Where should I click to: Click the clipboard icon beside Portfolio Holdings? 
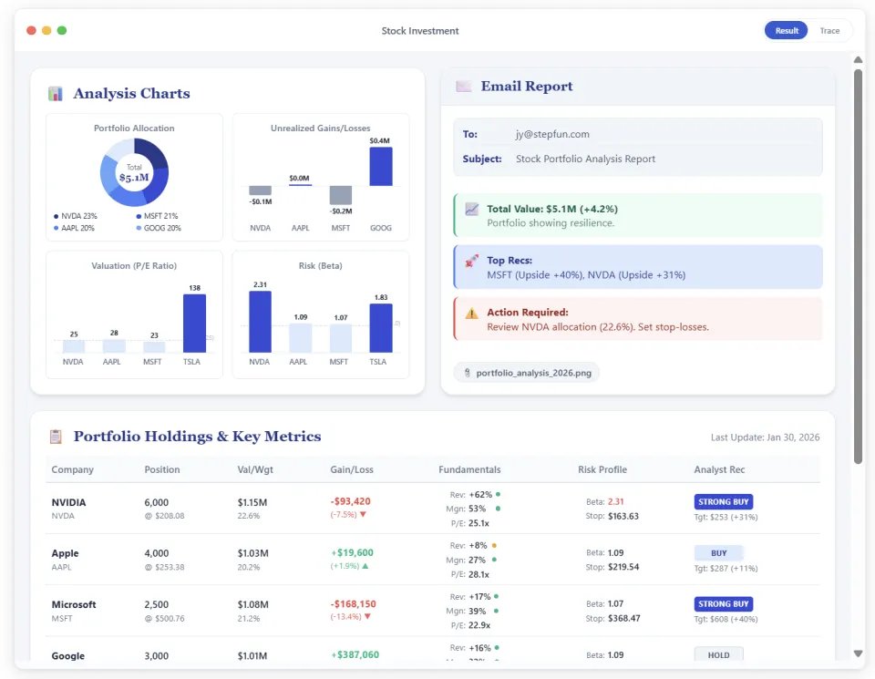click(56, 437)
